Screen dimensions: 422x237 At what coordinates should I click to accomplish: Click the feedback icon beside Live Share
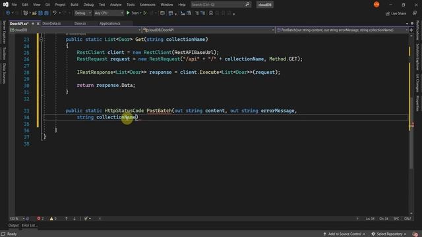click(x=415, y=13)
